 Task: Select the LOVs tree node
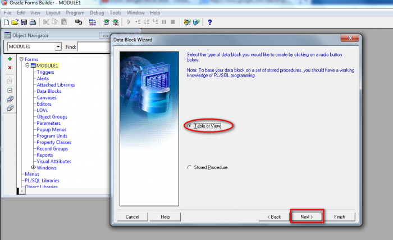click(x=42, y=110)
